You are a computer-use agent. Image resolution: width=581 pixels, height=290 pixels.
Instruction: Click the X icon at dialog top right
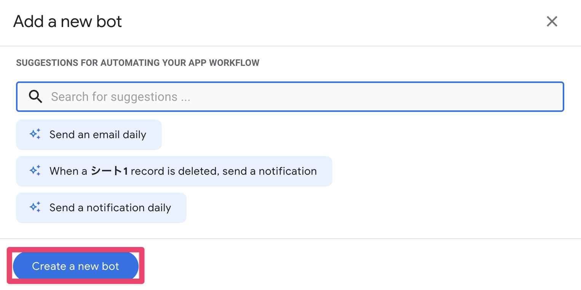pyautogui.click(x=552, y=22)
